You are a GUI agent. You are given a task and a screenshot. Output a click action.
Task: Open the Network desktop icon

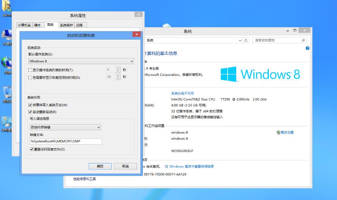coord(7,65)
